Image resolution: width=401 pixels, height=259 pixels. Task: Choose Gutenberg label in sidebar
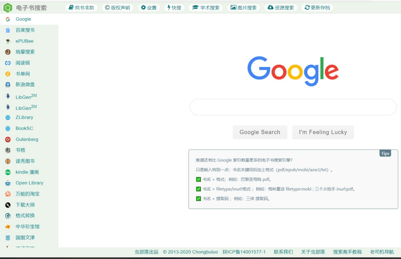(x=27, y=139)
